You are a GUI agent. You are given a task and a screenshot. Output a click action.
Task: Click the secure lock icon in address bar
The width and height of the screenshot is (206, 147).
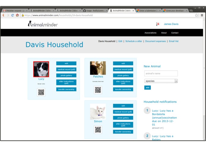(23, 15)
